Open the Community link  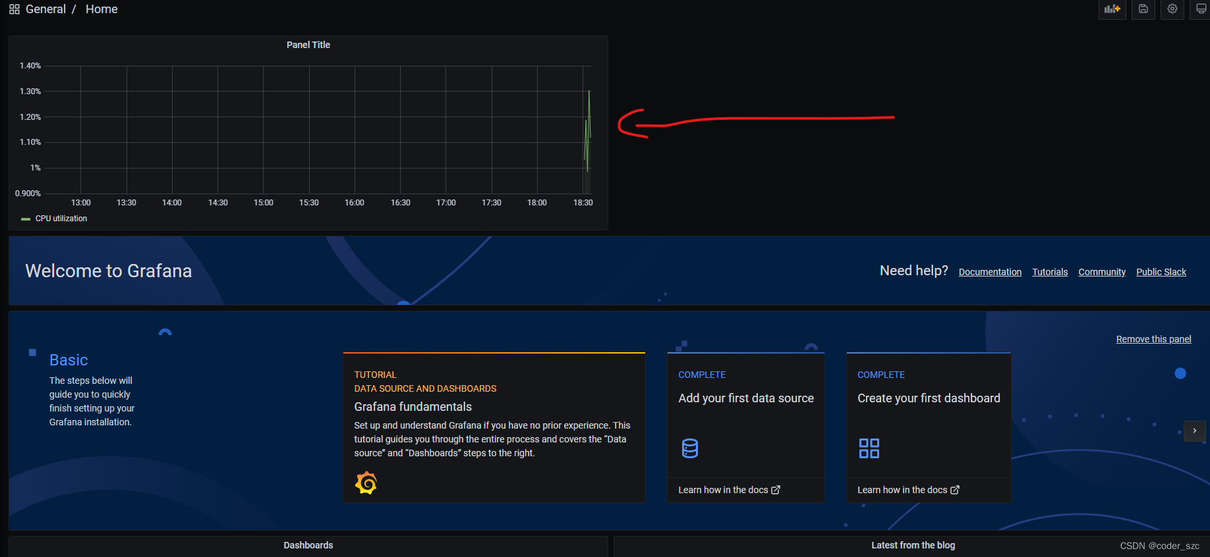[1102, 272]
